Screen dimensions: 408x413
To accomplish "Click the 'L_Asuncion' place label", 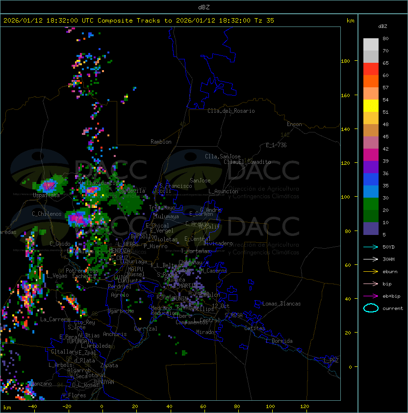I will point(223,191).
